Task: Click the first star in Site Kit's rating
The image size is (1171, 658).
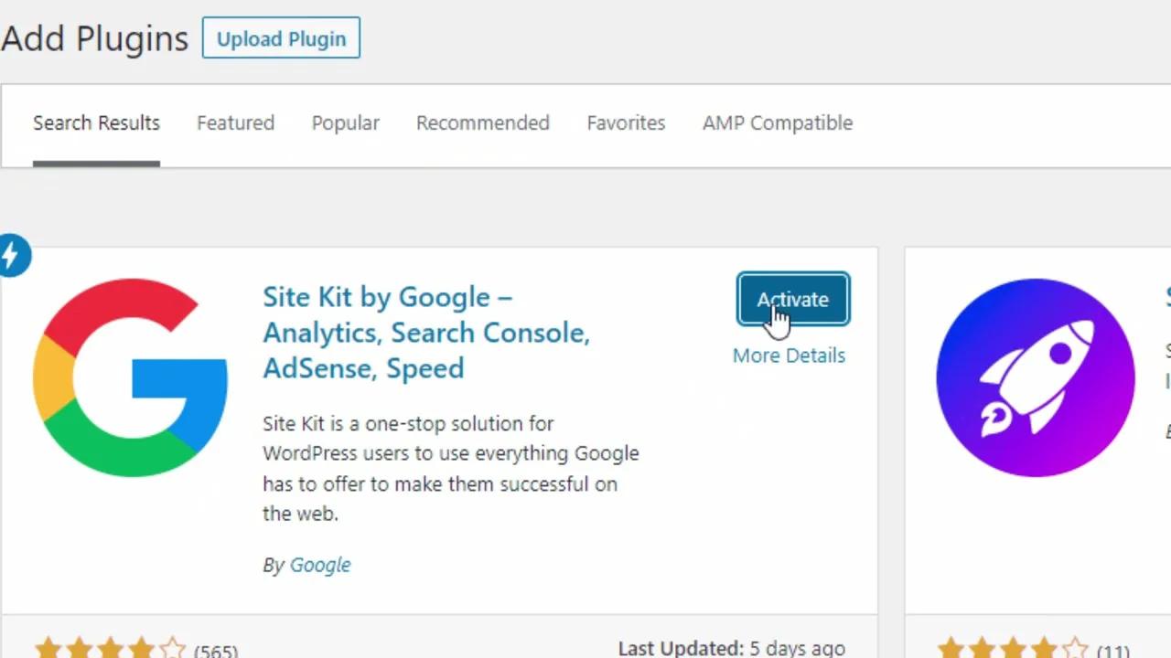Action: click(x=48, y=648)
